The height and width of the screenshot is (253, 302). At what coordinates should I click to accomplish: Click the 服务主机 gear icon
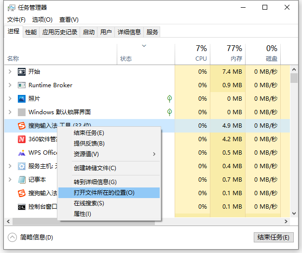tap(21, 166)
